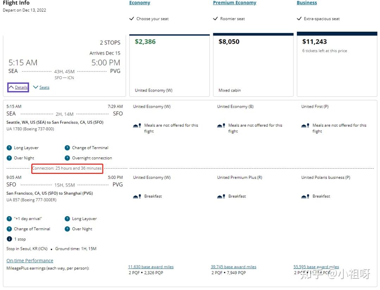Click the Long Layover help icon under SEA–SFO
380x290 pixels.
[9, 148]
